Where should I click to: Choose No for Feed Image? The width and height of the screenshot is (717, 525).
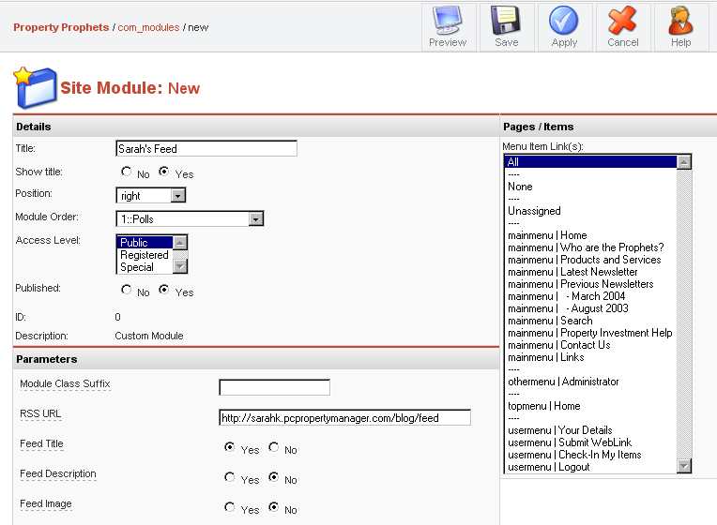point(273,507)
